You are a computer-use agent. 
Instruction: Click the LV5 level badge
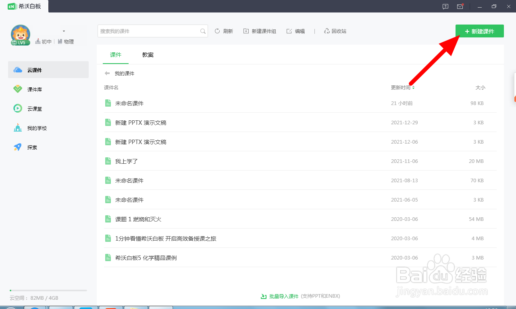pos(20,43)
